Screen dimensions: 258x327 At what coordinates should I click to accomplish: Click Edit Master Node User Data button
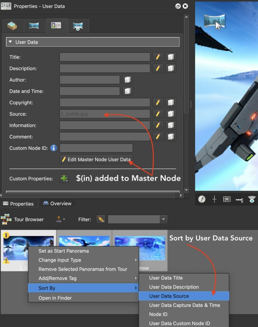[96, 160]
